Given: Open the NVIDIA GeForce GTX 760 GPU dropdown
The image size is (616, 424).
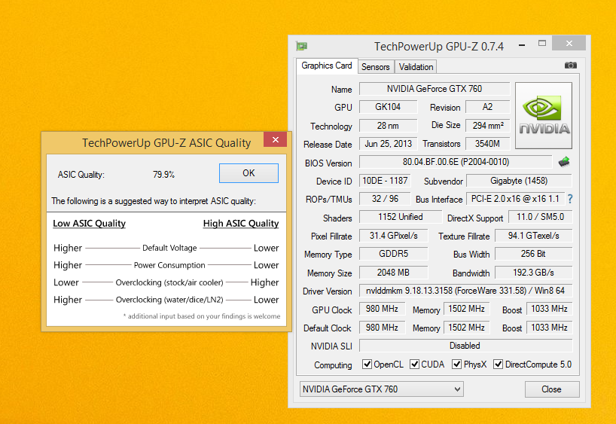Looking at the screenshot, I should 382,389.
